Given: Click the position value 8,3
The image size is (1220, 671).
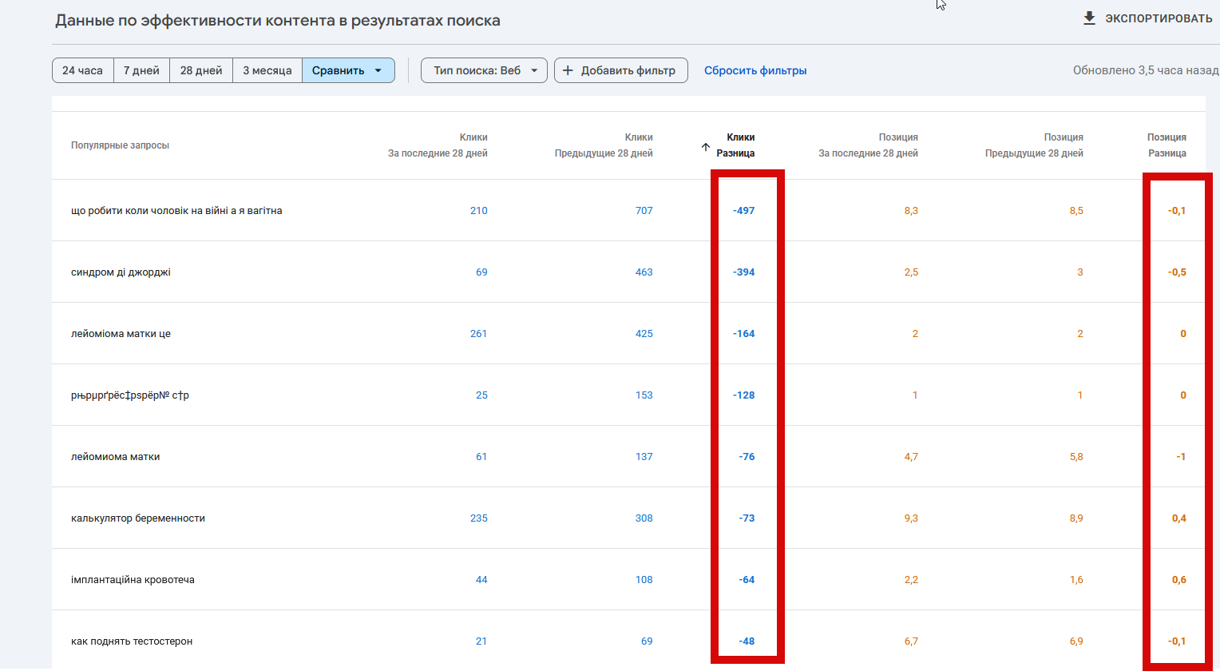Looking at the screenshot, I should tap(911, 211).
